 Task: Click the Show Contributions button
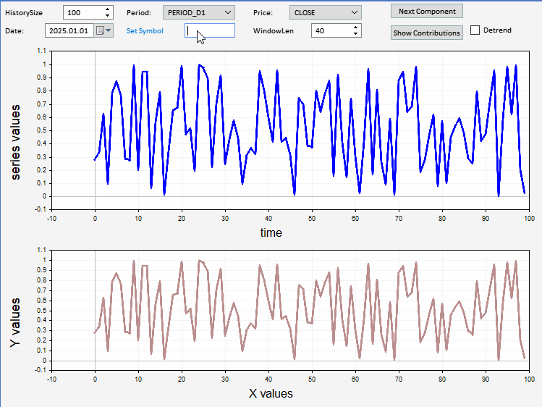pos(427,33)
